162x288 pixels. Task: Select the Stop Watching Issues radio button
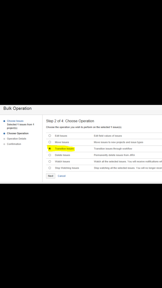[50, 168]
